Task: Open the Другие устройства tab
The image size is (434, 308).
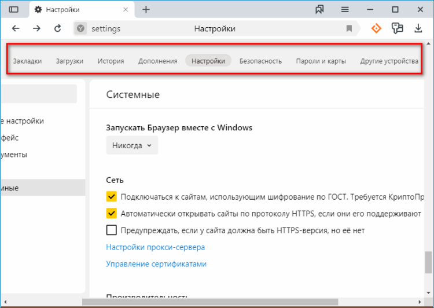Action: point(389,61)
